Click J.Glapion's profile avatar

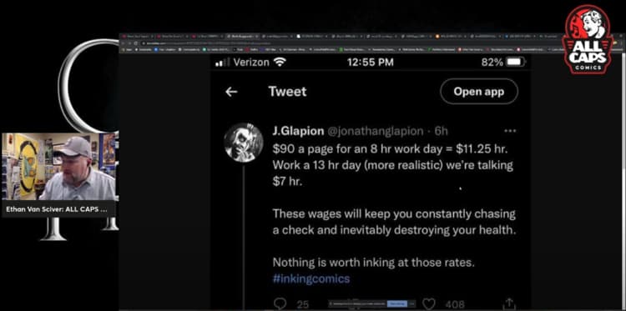[243, 143]
